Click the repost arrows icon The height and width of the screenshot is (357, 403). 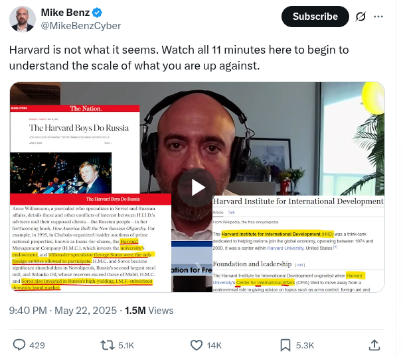click(108, 345)
